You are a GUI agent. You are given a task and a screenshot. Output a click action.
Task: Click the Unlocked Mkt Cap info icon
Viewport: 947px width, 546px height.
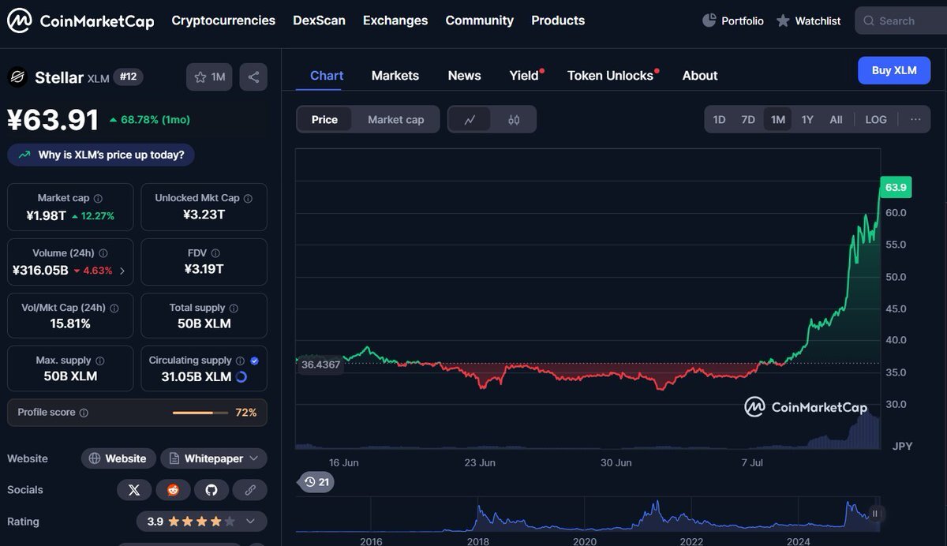pos(248,199)
